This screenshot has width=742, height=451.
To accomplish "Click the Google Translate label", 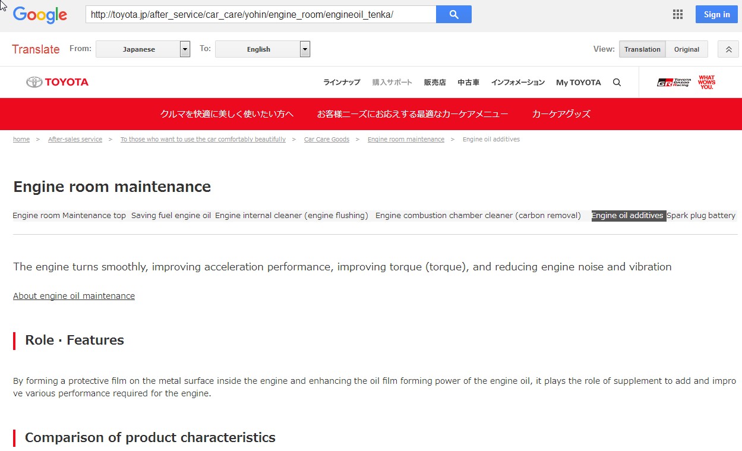I will coord(36,49).
